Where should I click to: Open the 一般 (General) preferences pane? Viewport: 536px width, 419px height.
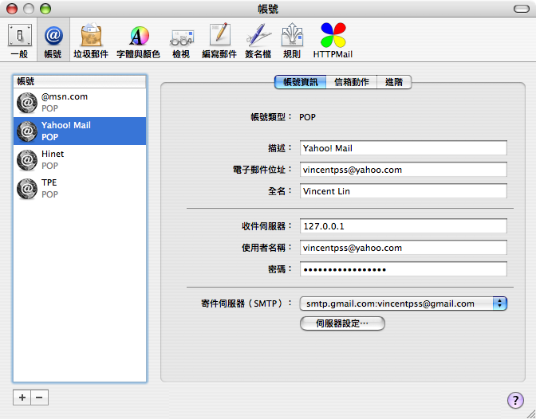point(19,41)
